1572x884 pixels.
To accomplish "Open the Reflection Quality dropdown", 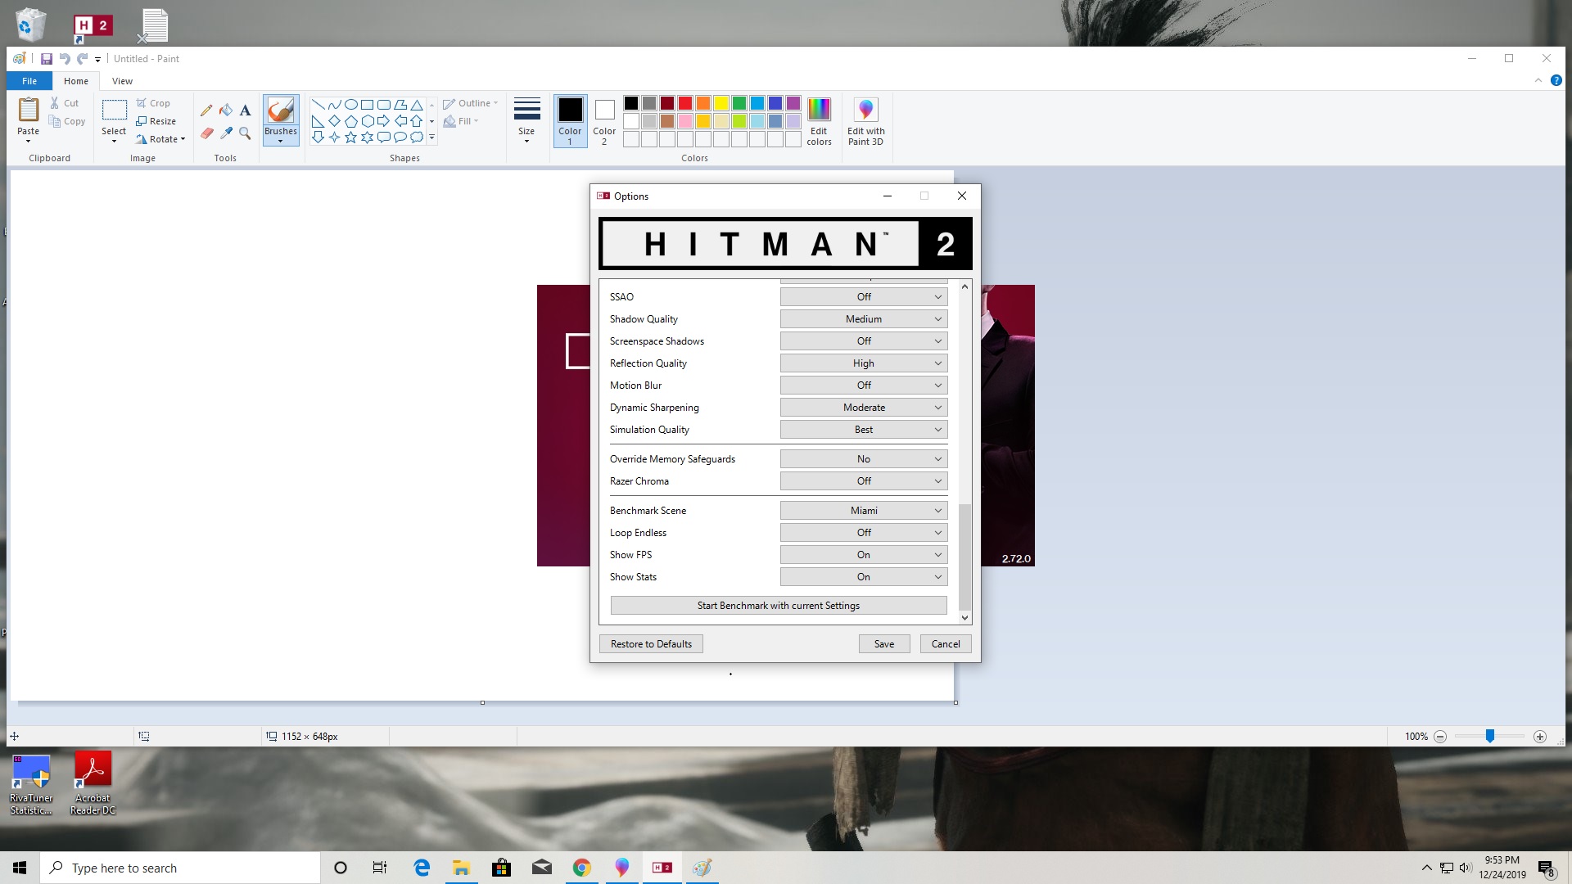I will click(x=864, y=363).
